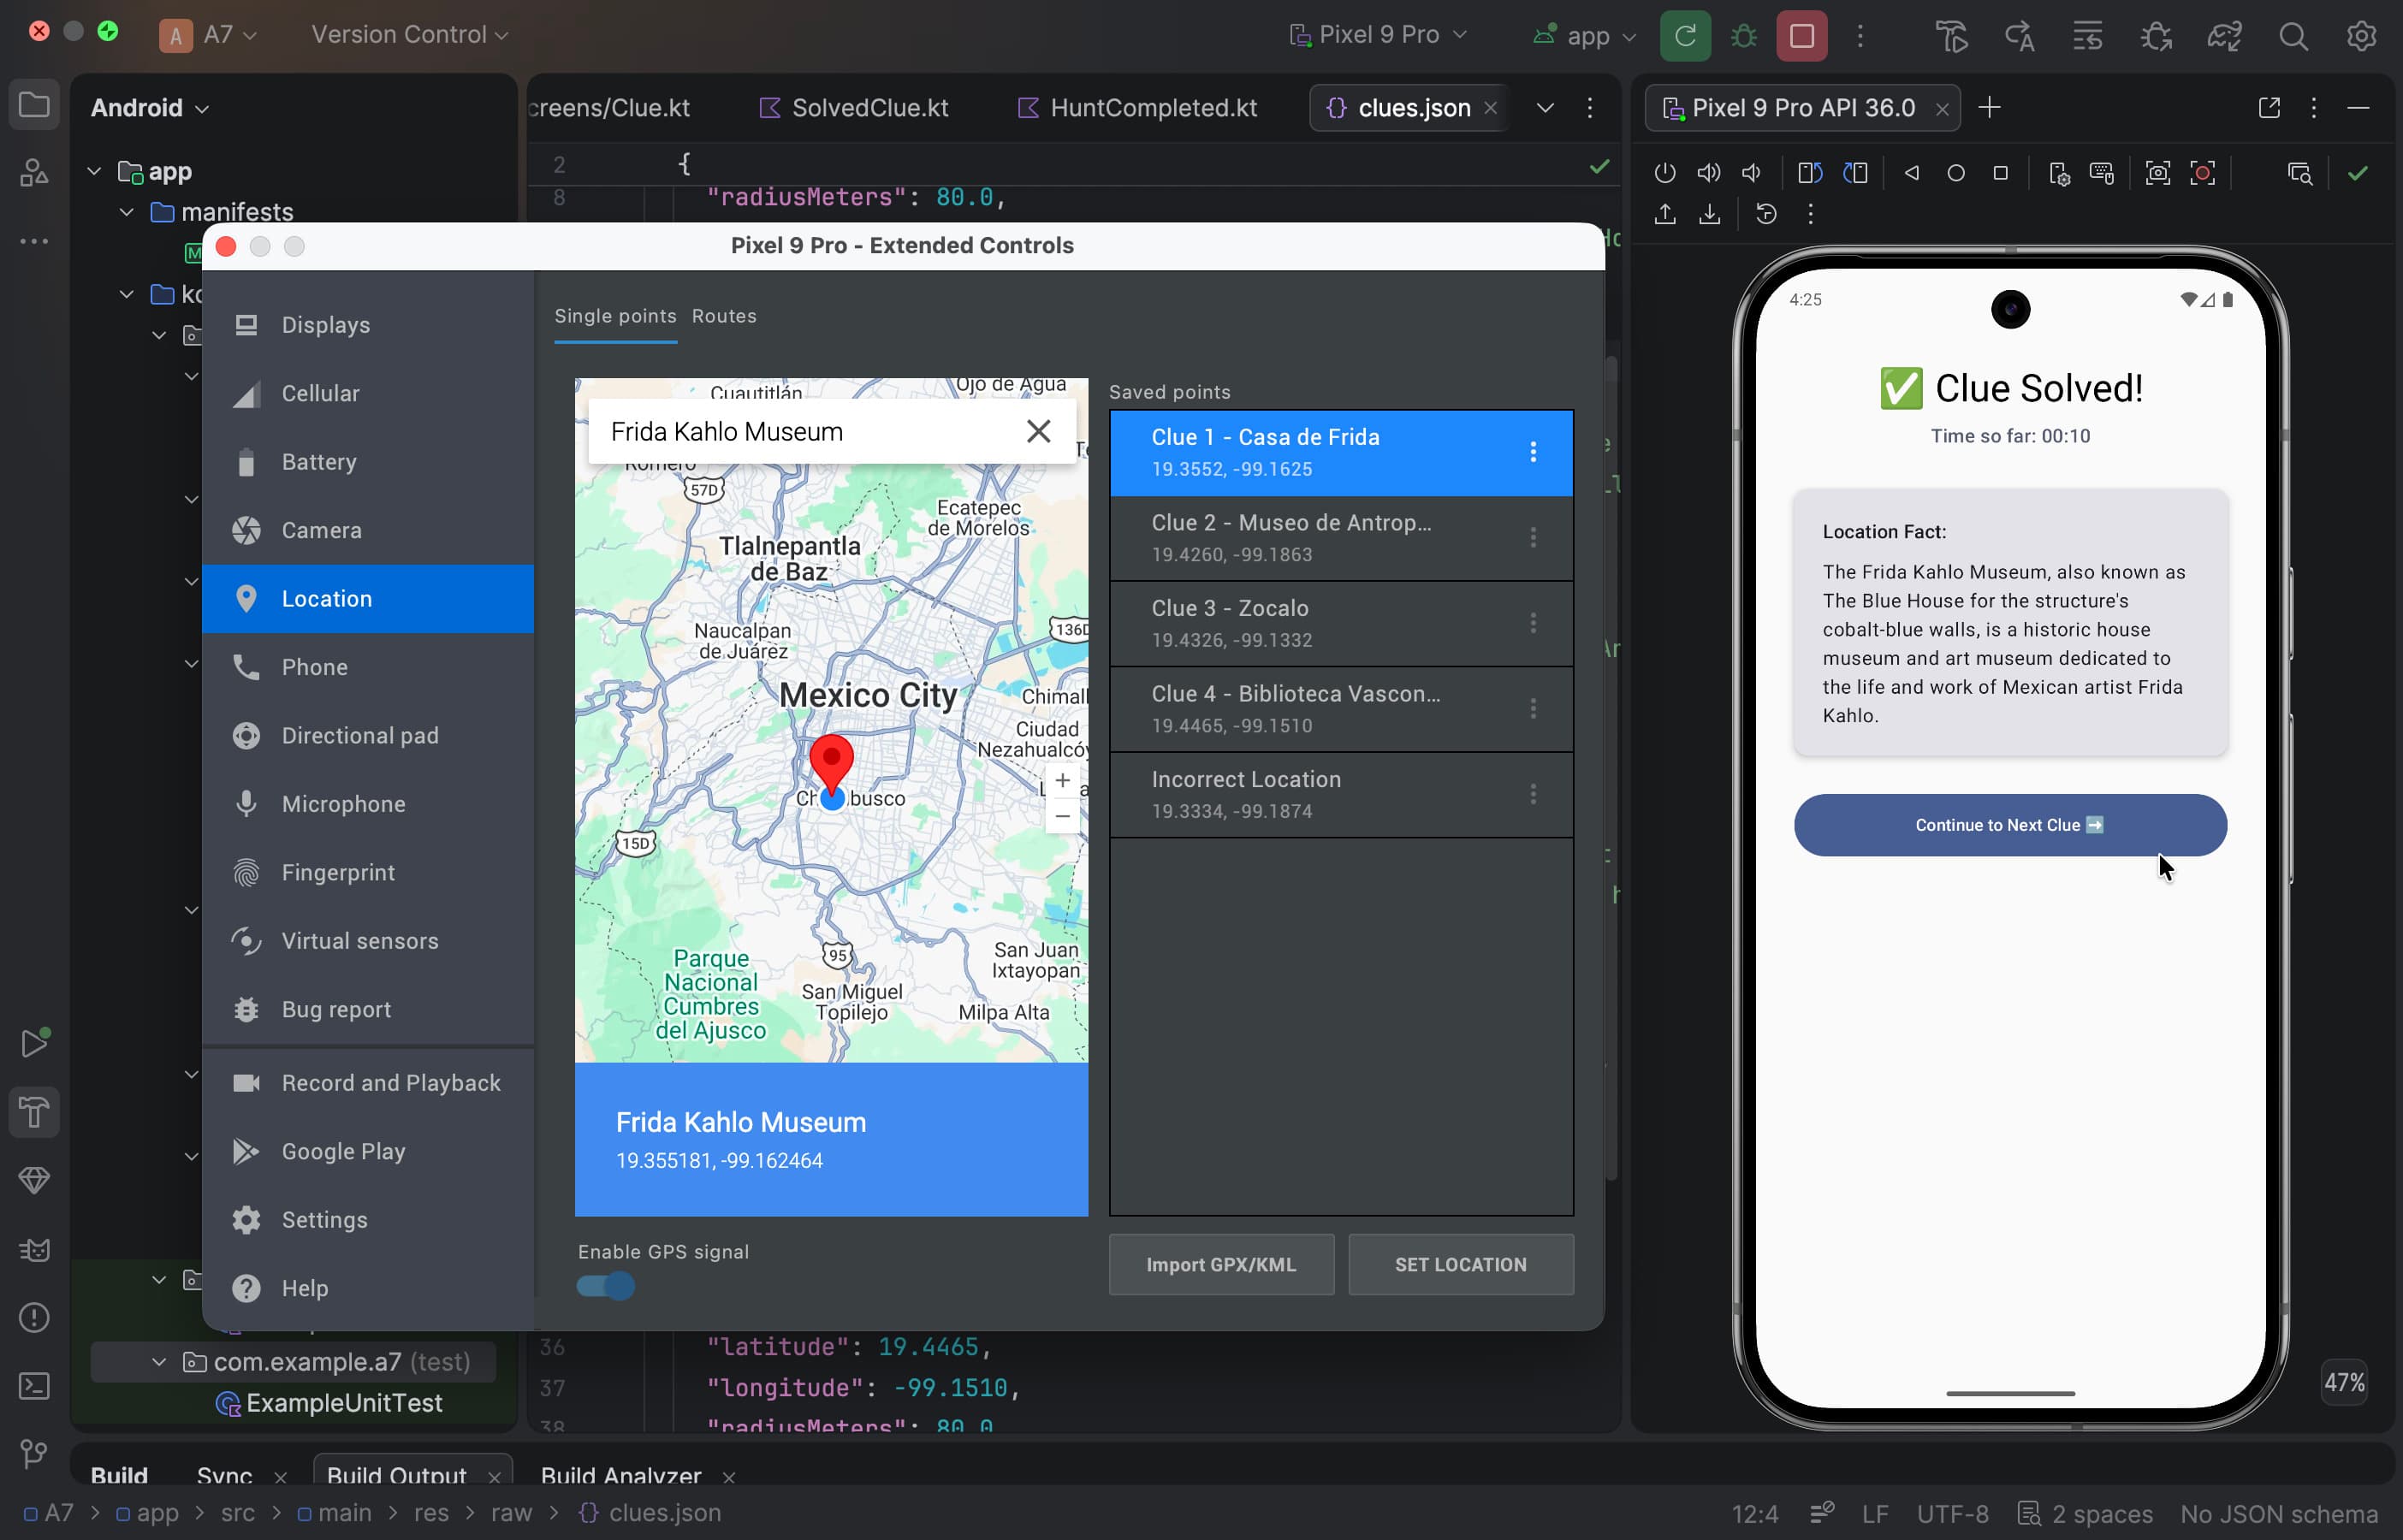Click the Rerun app icon in toolbar

[x=1685, y=36]
